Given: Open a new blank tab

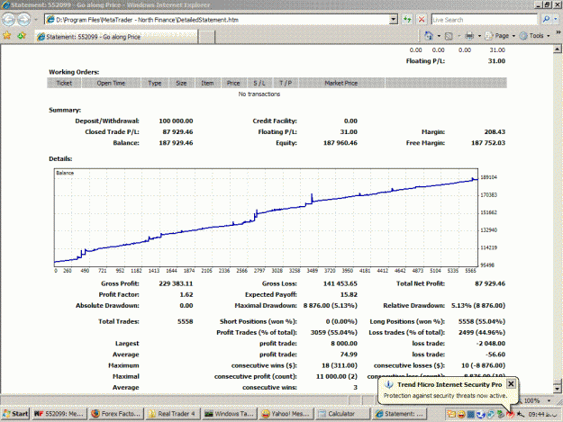Looking at the screenshot, I should coord(207,37).
